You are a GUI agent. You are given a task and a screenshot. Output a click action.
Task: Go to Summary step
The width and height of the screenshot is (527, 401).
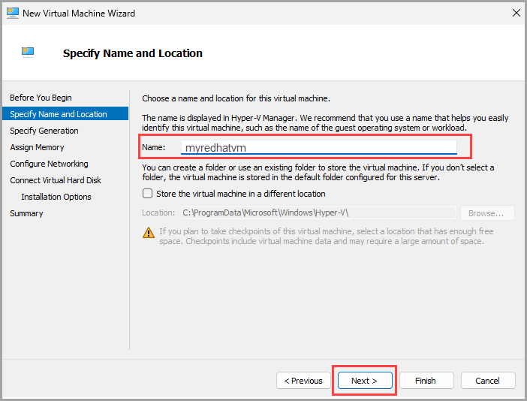(26, 213)
